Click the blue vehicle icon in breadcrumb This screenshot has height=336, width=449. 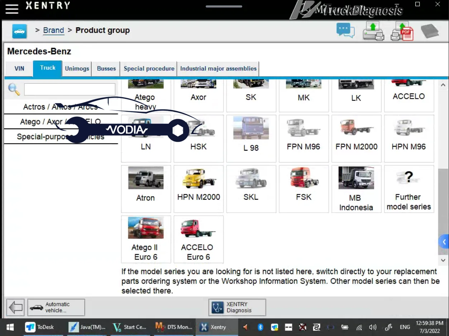pyautogui.click(x=19, y=31)
